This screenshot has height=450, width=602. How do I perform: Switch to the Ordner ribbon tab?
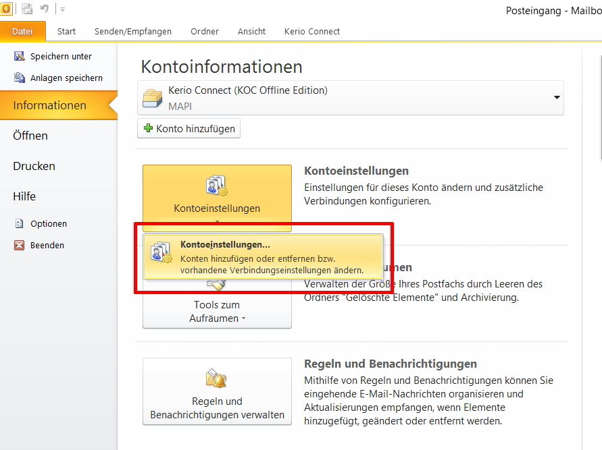pos(205,32)
